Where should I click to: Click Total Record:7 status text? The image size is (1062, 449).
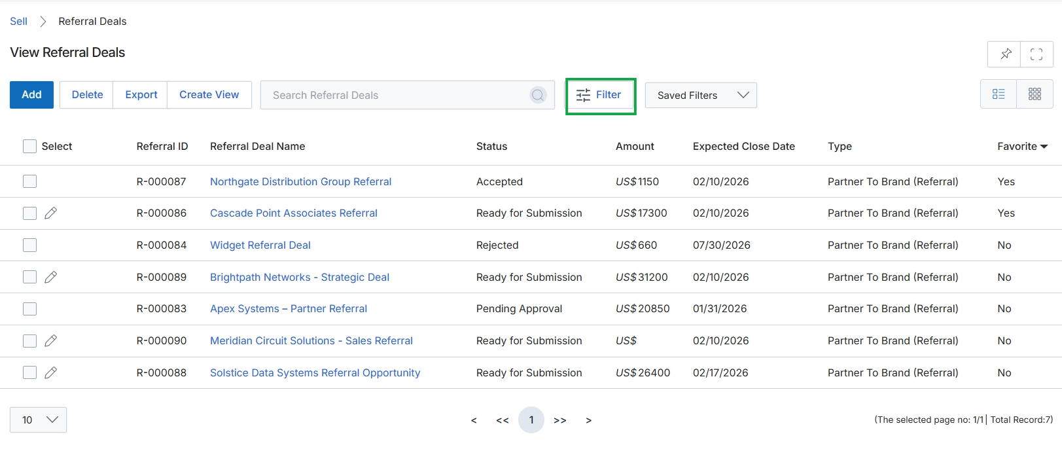pyautogui.click(x=1021, y=420)
